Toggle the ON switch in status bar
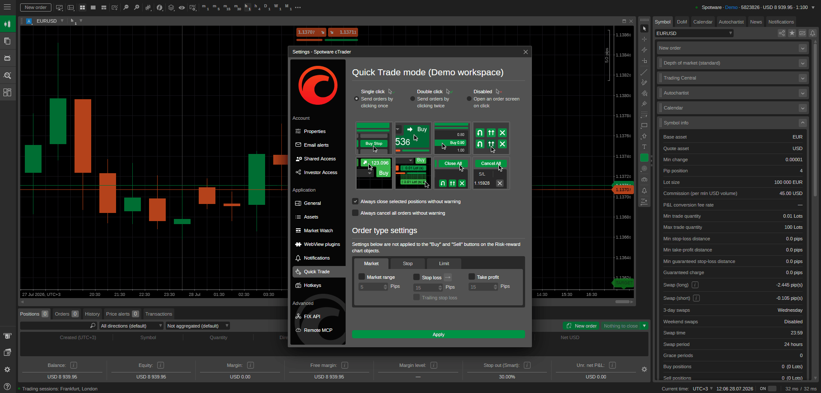Image resolution: width=821 pixels, height=393 pixels. [x=772, y=389]
